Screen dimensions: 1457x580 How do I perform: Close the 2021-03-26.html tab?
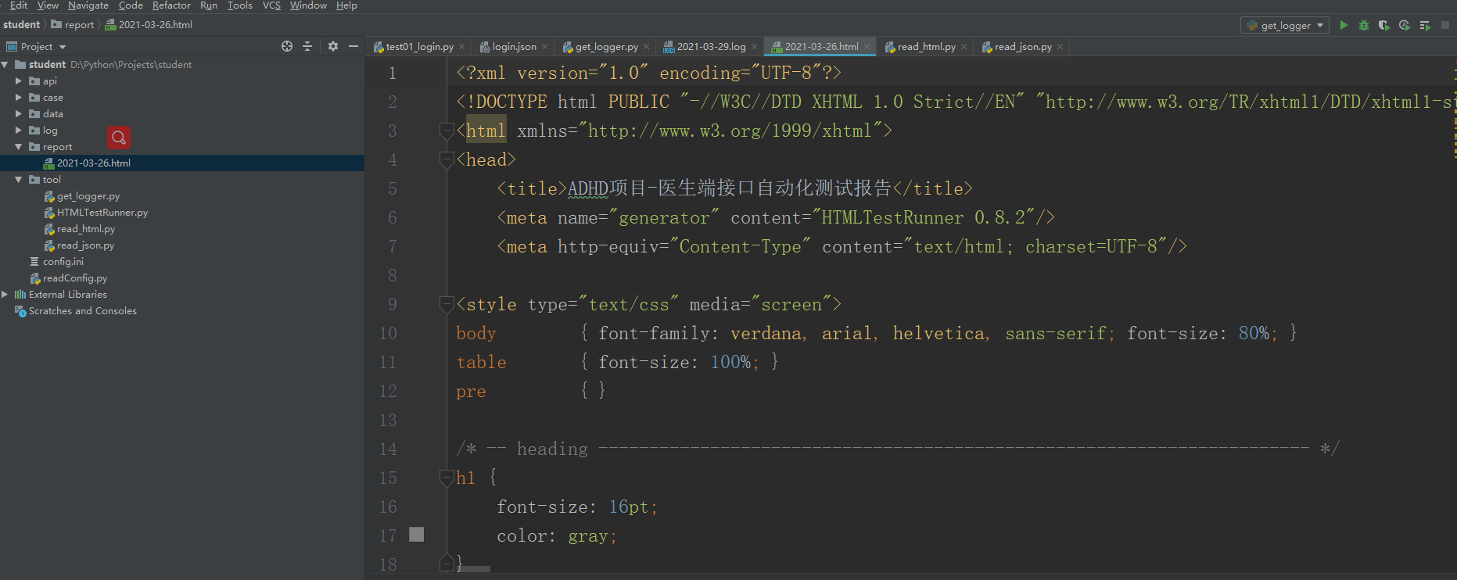[867, 47]
